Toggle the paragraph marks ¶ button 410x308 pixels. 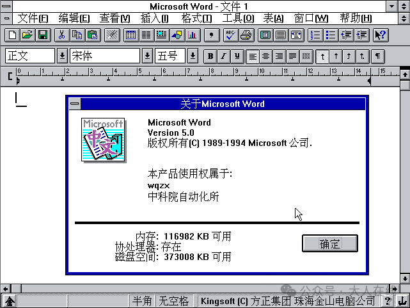377,56
